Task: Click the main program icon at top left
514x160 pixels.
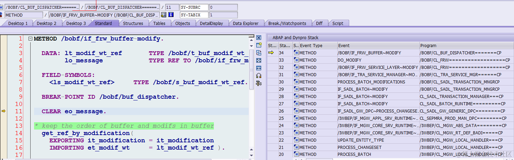Action: 2,7
